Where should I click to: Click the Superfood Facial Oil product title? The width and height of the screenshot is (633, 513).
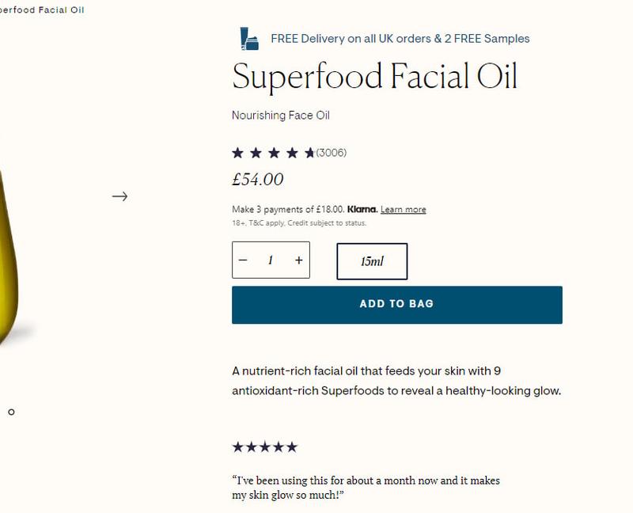pos(374,77)
